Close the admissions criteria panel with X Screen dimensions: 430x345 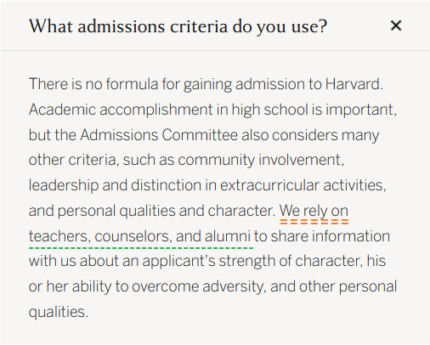(x=396, y=25)
